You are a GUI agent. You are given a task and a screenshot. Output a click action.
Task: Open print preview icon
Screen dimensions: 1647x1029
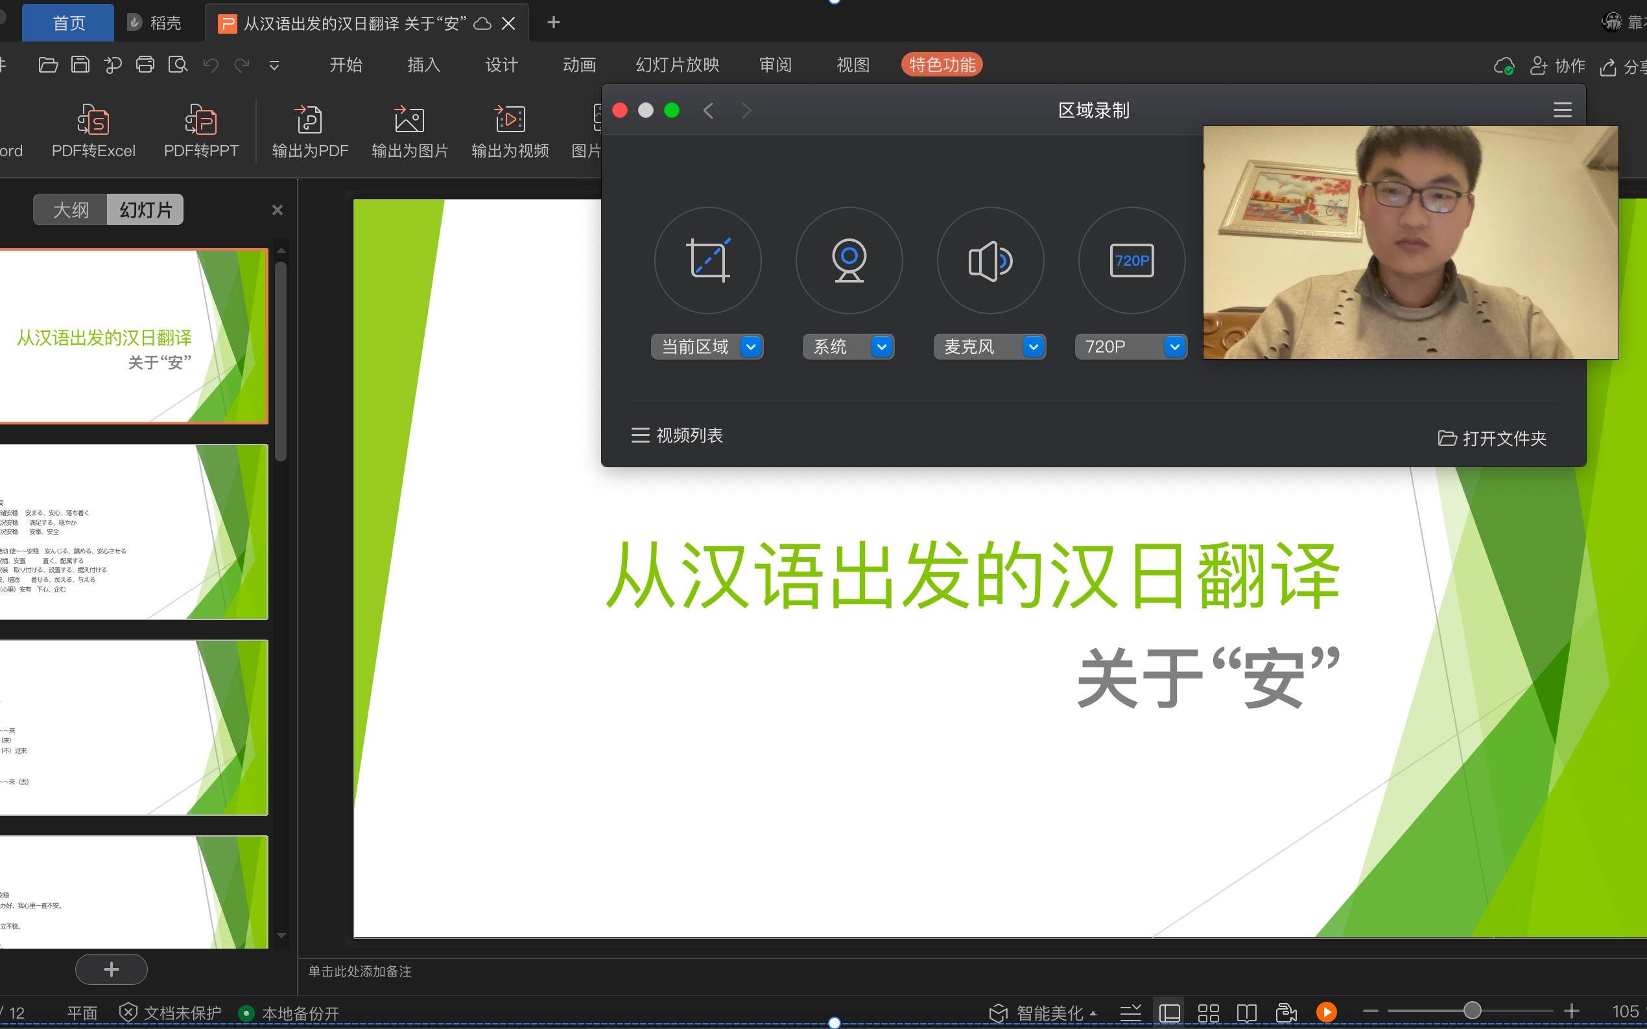(x=178, y=65)
